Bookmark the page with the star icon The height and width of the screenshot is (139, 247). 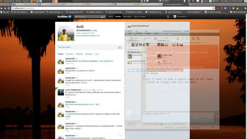(213, 8)
